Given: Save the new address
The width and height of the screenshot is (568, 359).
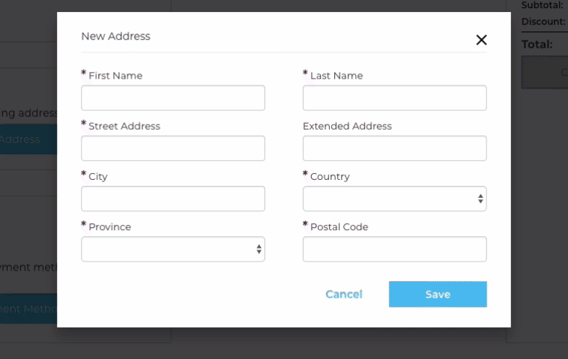Looking at the screenshot, I should pos(438,294).
